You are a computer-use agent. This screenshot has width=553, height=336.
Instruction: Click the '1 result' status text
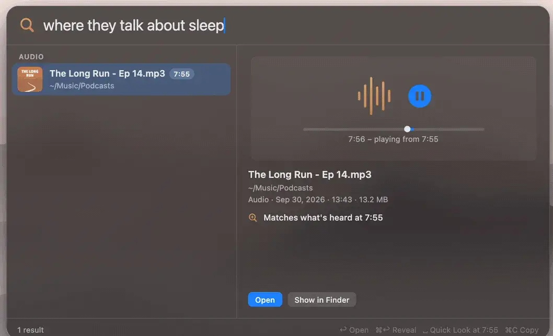31,330
